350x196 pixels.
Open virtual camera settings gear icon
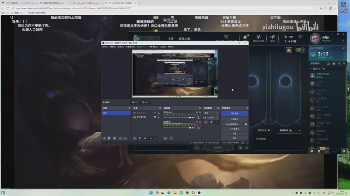246,124
